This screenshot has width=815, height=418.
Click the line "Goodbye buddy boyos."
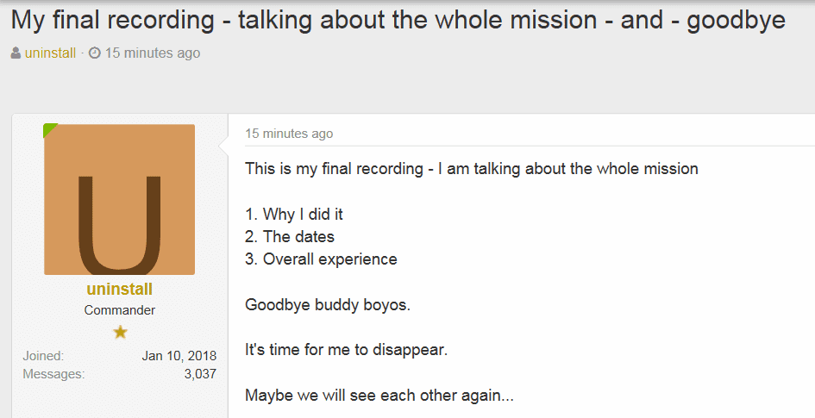tap(328, 304)
